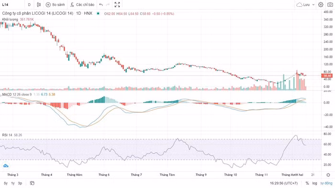Open time axis settings gear icon
This screenshot has height=188, width=335.
(328, 175)
